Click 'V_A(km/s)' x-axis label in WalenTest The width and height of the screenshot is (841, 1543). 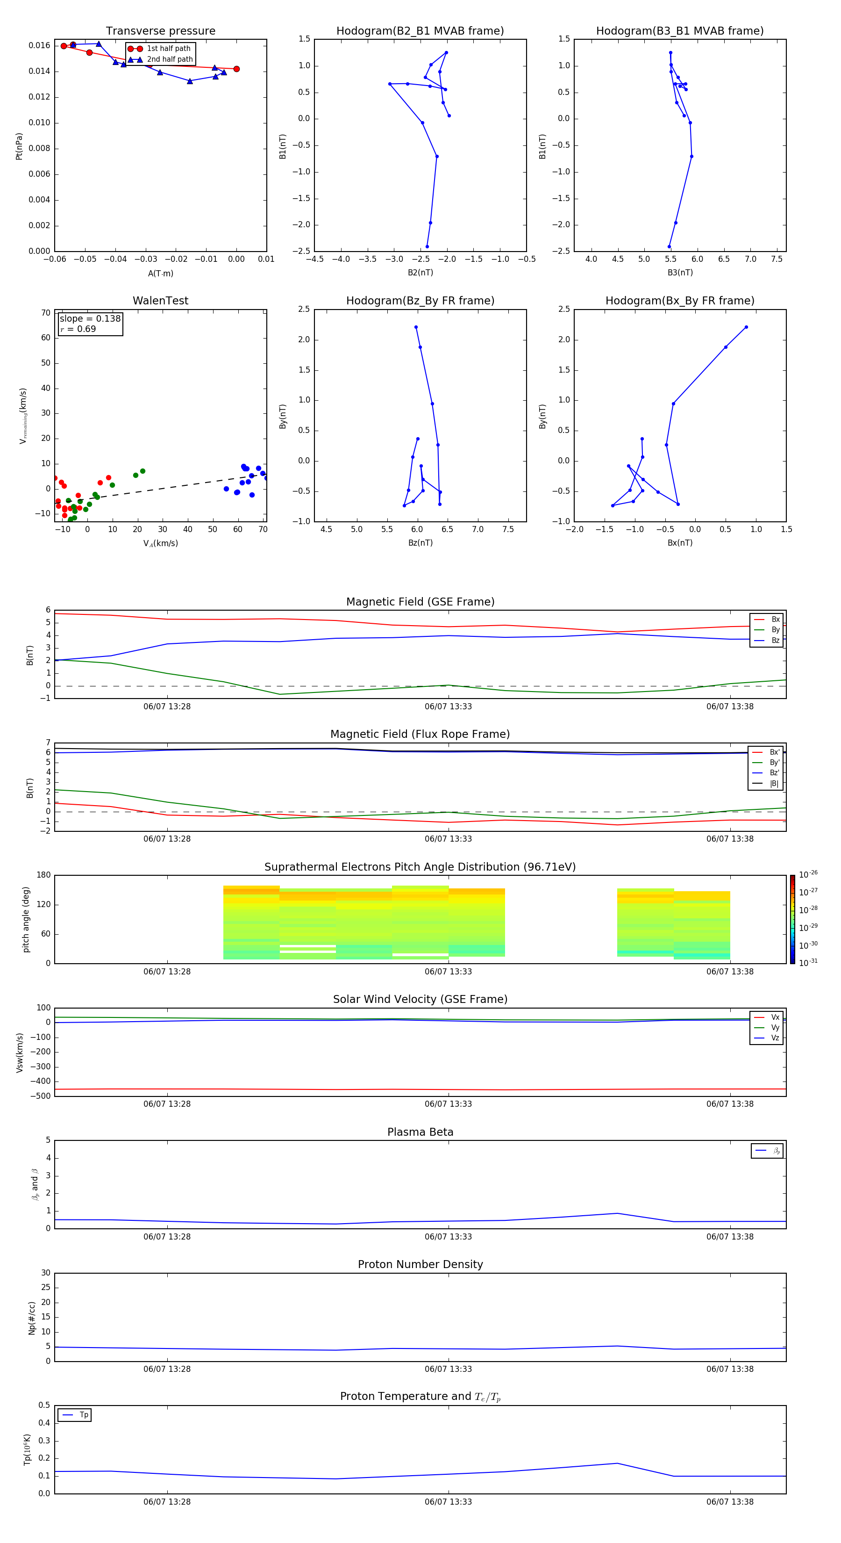(160, 543)
